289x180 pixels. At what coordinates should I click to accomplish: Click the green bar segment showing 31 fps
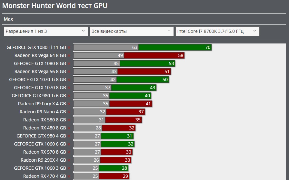[117, 136]
